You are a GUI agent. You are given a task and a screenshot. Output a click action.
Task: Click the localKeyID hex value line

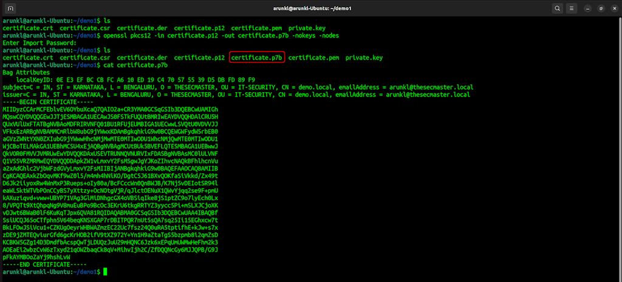pyautogui.click(x=135, y=79)
